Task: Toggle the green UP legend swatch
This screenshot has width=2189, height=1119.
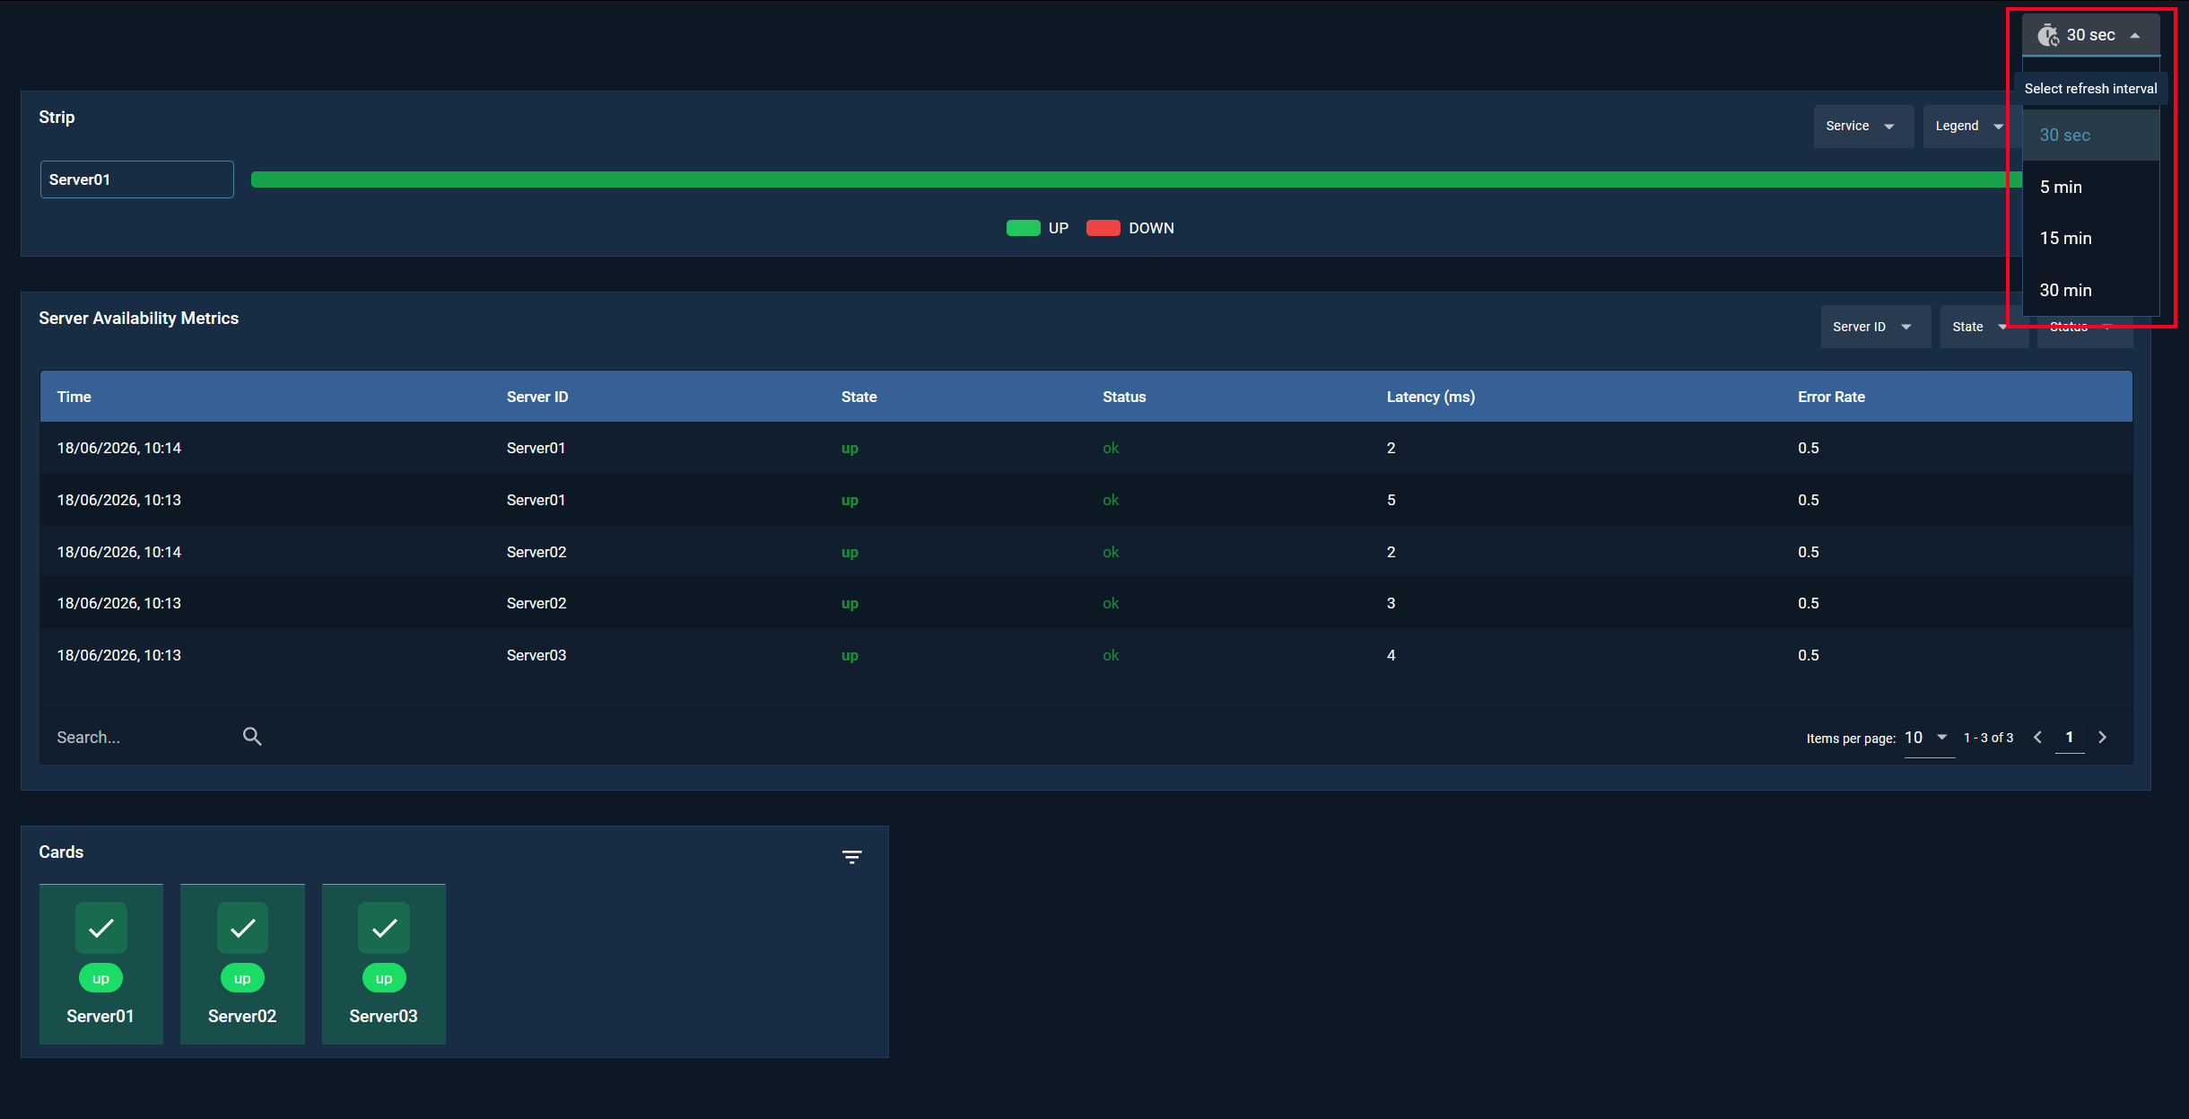Action: 1023,228
